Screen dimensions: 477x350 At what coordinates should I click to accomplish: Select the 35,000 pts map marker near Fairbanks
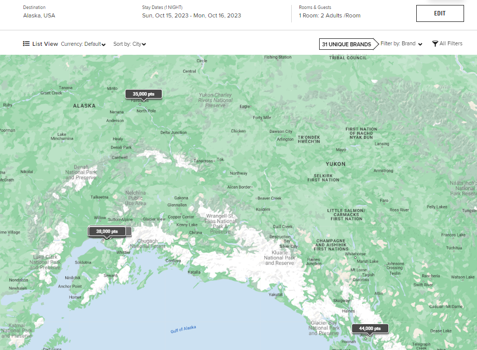coord(143,94)
